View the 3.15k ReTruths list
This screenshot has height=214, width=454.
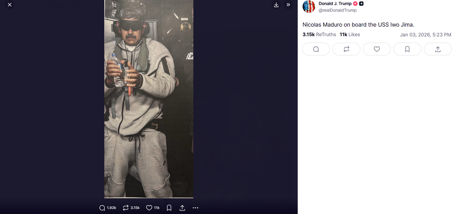pyautogui.click(x=319, y=34)
